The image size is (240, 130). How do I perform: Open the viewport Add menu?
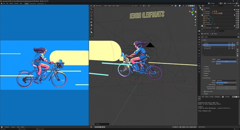[x=113, y=6]
